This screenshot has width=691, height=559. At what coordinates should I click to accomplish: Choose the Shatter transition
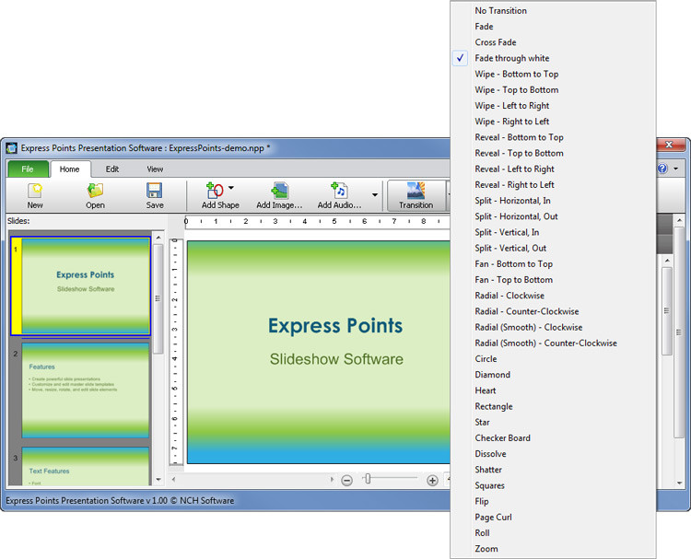pyautogui.click(x=553, y=470)
